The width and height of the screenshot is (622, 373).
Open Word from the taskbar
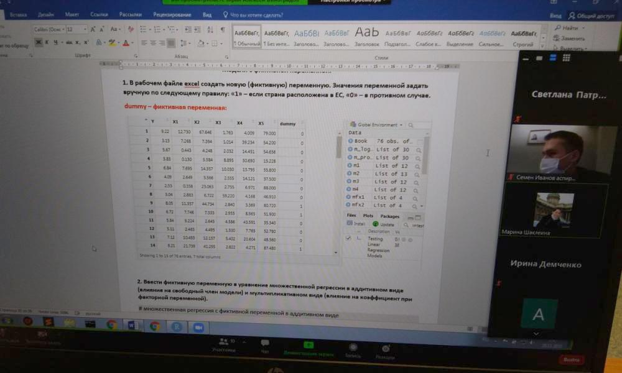(x=132, y=325)
